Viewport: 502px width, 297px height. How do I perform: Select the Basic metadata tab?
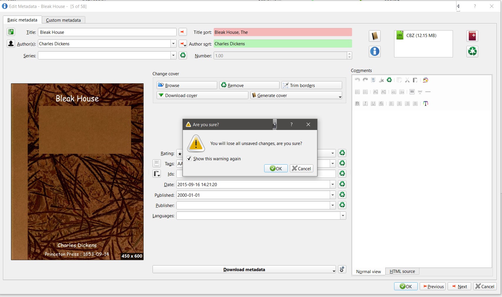tap(22, 20)
